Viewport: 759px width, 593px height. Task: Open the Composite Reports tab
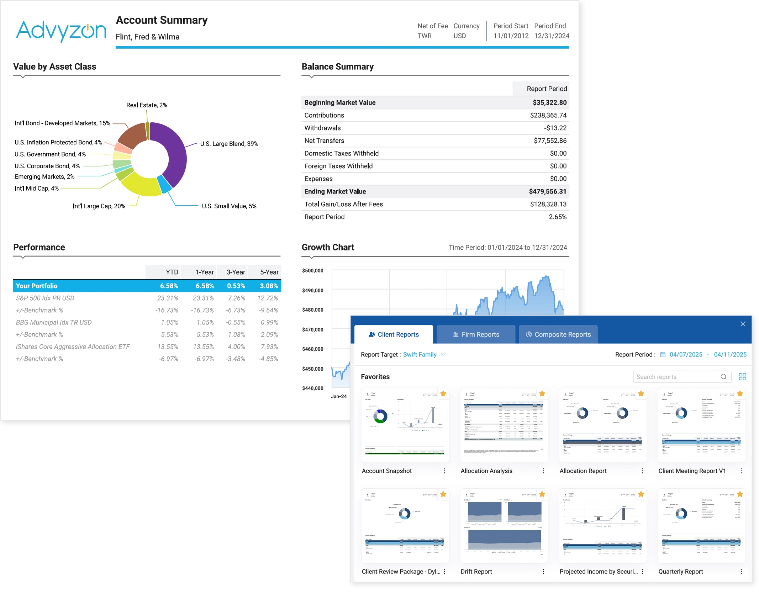coord(558,334)
